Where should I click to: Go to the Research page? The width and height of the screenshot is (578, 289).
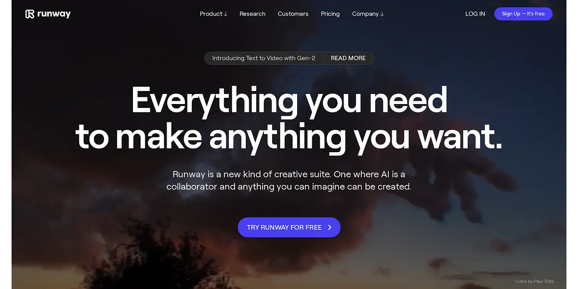coord(252,14)
